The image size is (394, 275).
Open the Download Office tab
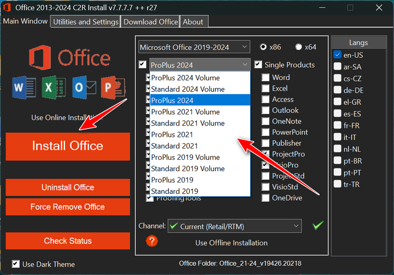click(151, 22)
